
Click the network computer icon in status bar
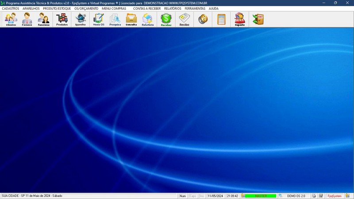[x=321, y=196]
